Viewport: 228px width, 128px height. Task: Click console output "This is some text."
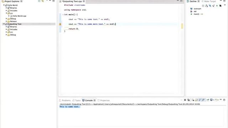click(x=70, y=107)
